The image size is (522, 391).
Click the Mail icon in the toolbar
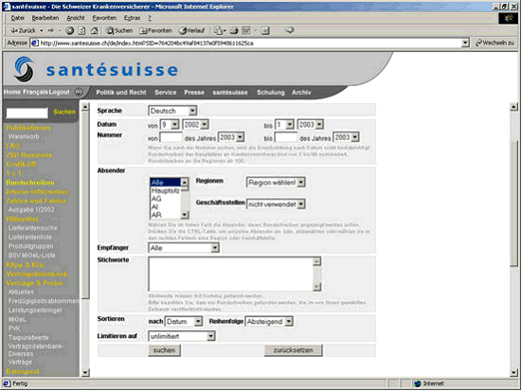(218, 30)
